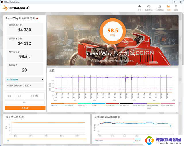Click the 每个循环的分数 chart heading
184x146 pixels.
[15, 117]
